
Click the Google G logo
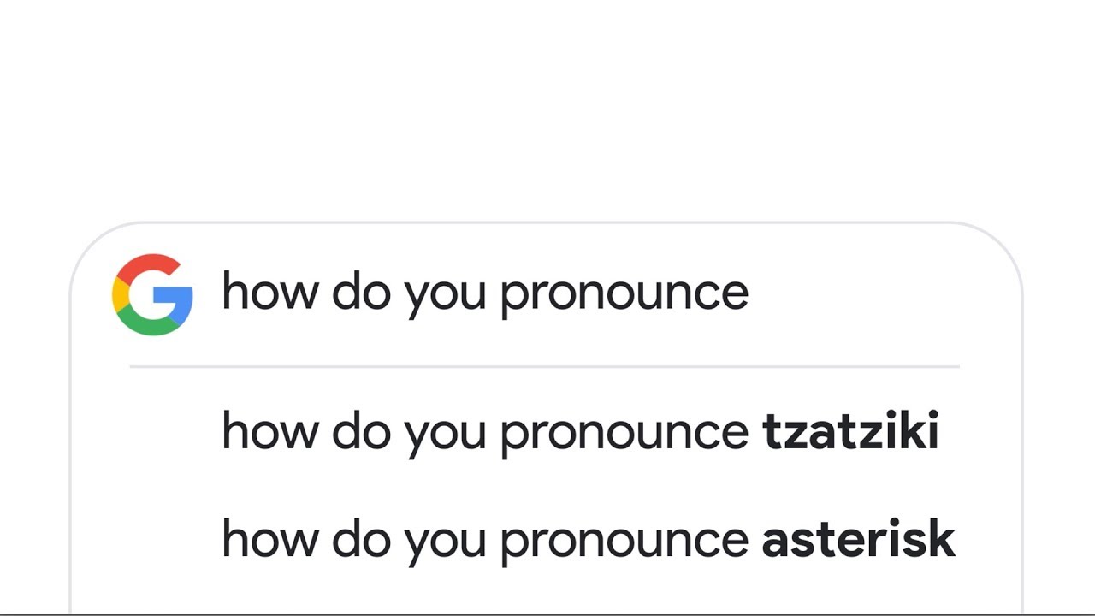(152, 294)
